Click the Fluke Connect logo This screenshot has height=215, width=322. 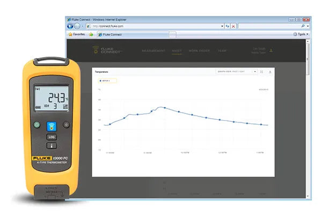point(108,51)
